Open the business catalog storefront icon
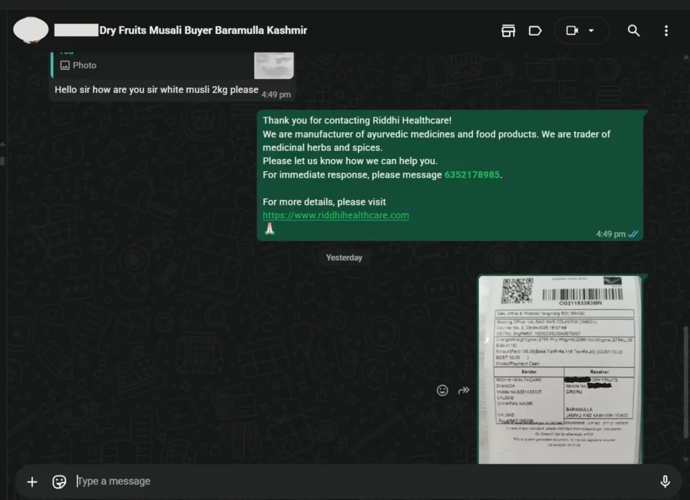The width and height of the screenshot is (690, 500). pyautogui.click(x=508, y=30)
